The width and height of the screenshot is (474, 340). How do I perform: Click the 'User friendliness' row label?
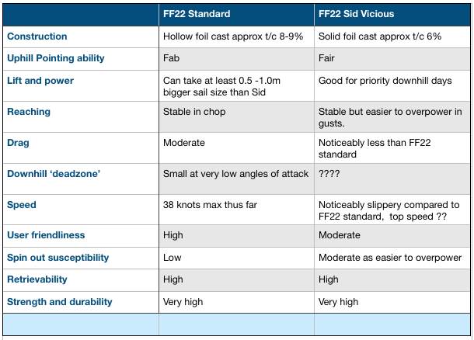pos(46,235)
